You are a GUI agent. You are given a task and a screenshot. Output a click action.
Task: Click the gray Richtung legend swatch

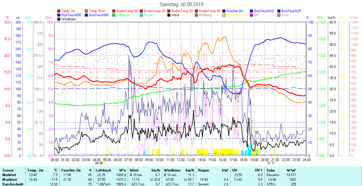tap(197, 15)
